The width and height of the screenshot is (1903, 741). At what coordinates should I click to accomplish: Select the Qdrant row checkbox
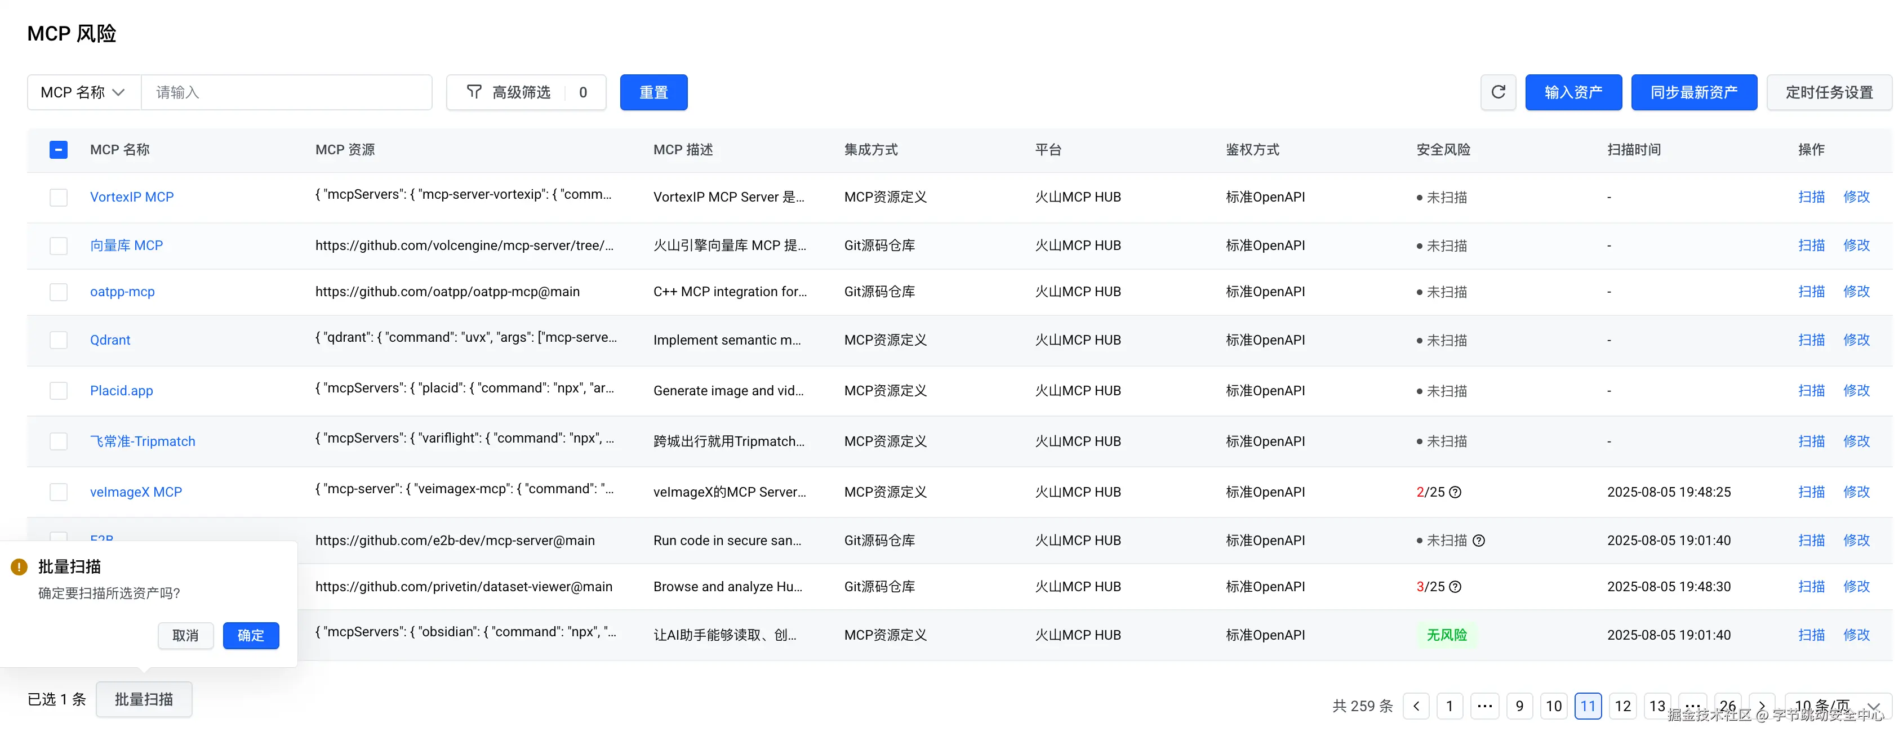(x=59, y=340)
